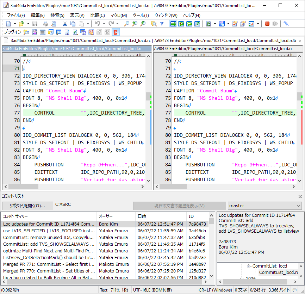Click the red Record macro icon
The width and height of the screenshot is (305, 294).
267,24
